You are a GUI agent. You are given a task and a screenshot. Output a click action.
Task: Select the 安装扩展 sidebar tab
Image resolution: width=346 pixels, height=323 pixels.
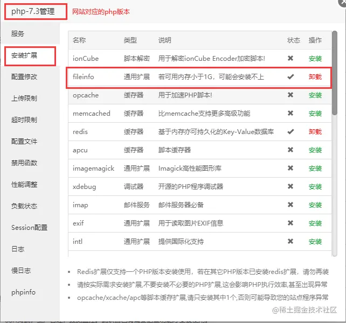click(30, 55)
